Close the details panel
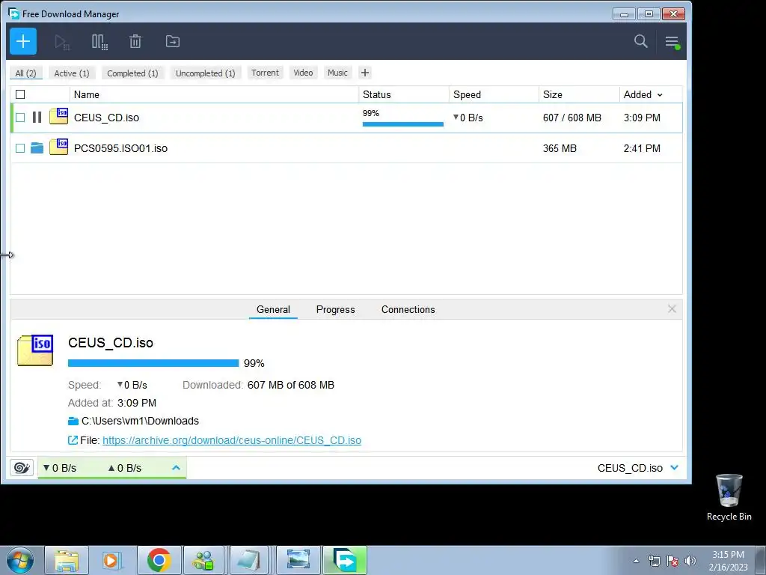The image size is (766, 575). (672, 309)
